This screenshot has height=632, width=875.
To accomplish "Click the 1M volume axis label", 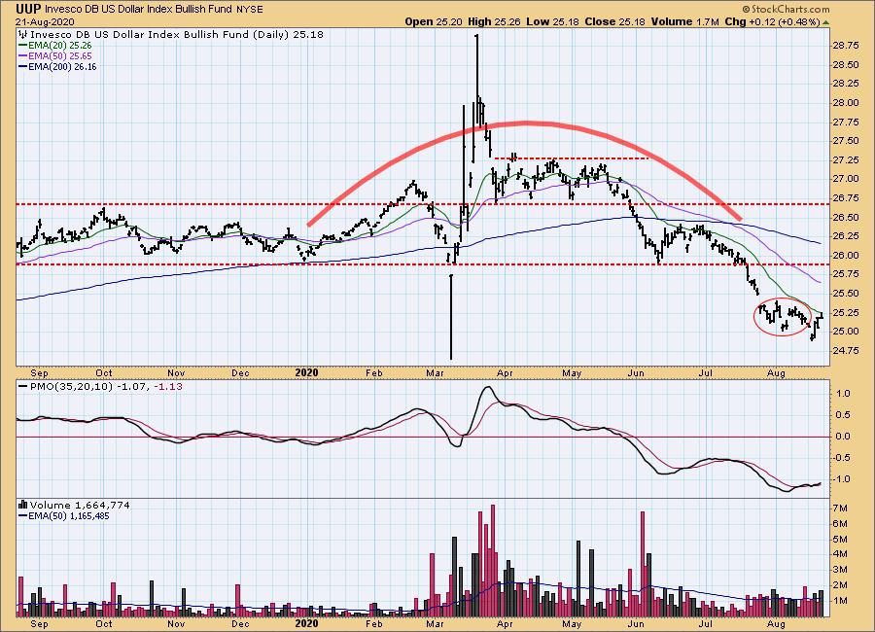I will tap(840, 601).
